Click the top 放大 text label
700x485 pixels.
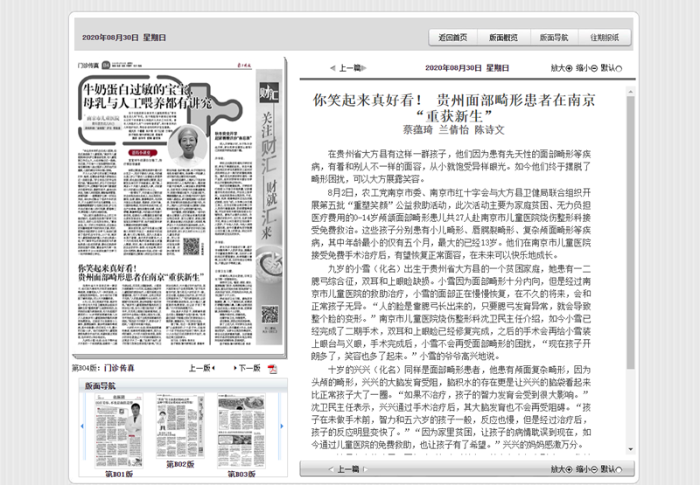click(557, 68)
